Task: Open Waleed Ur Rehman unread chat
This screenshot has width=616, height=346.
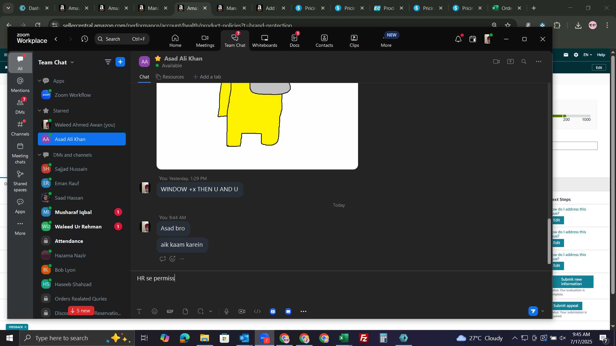Action: click(x=82, y=227)
